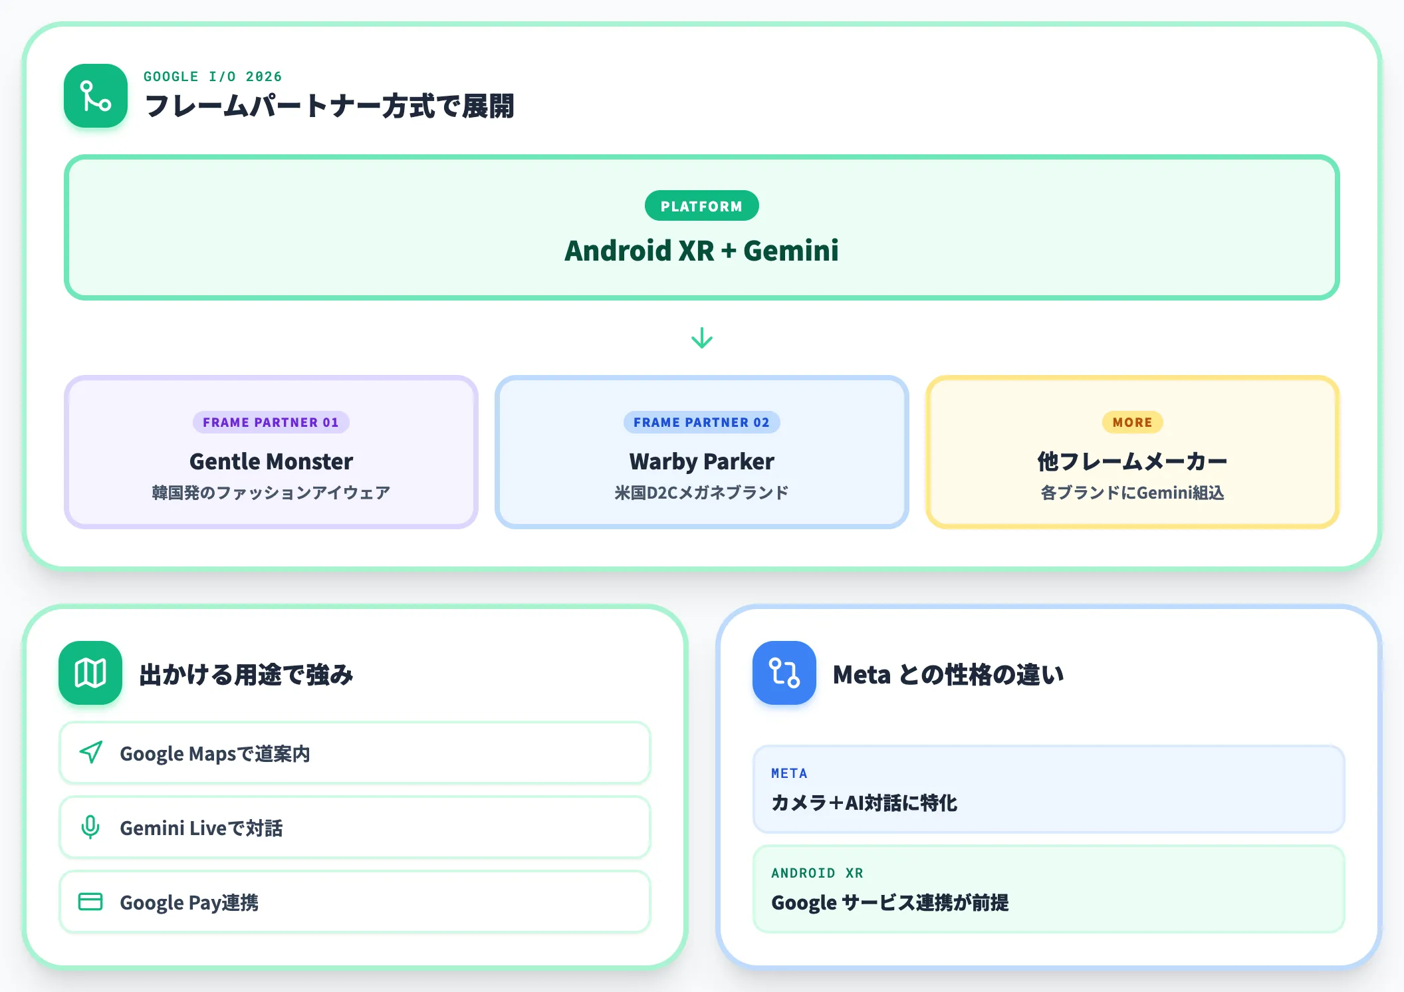The image size is (1404, 992).
Task: Click the green down arrow below the platform box
Action: pos(702,338)
